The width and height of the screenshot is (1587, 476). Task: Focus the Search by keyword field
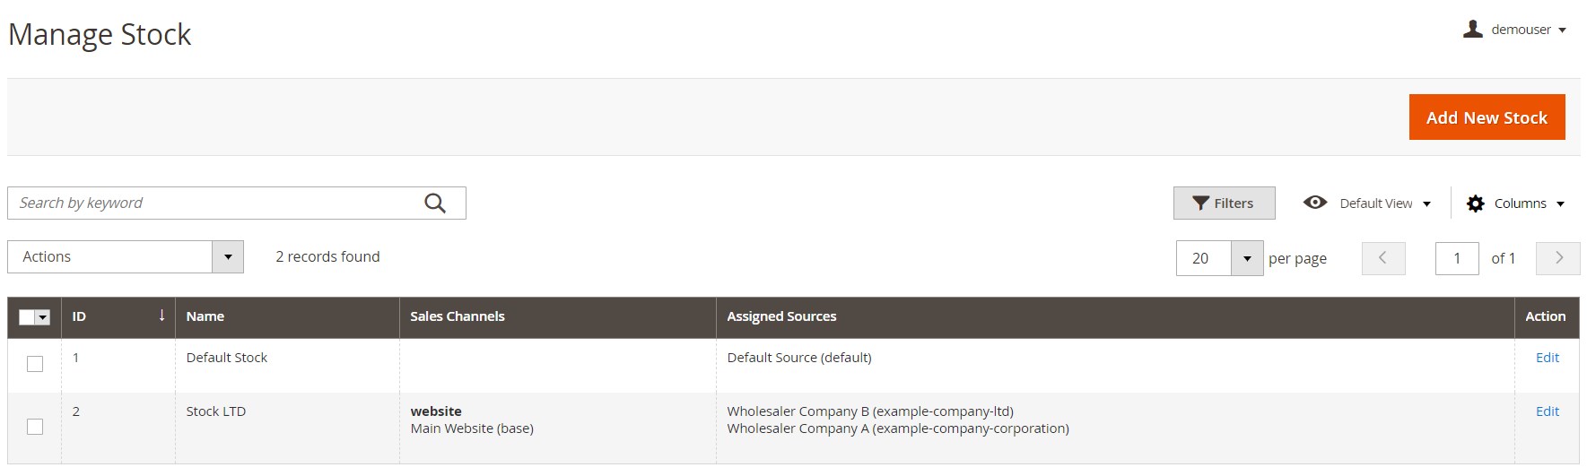pyautogui.click(x=215, y=203)
